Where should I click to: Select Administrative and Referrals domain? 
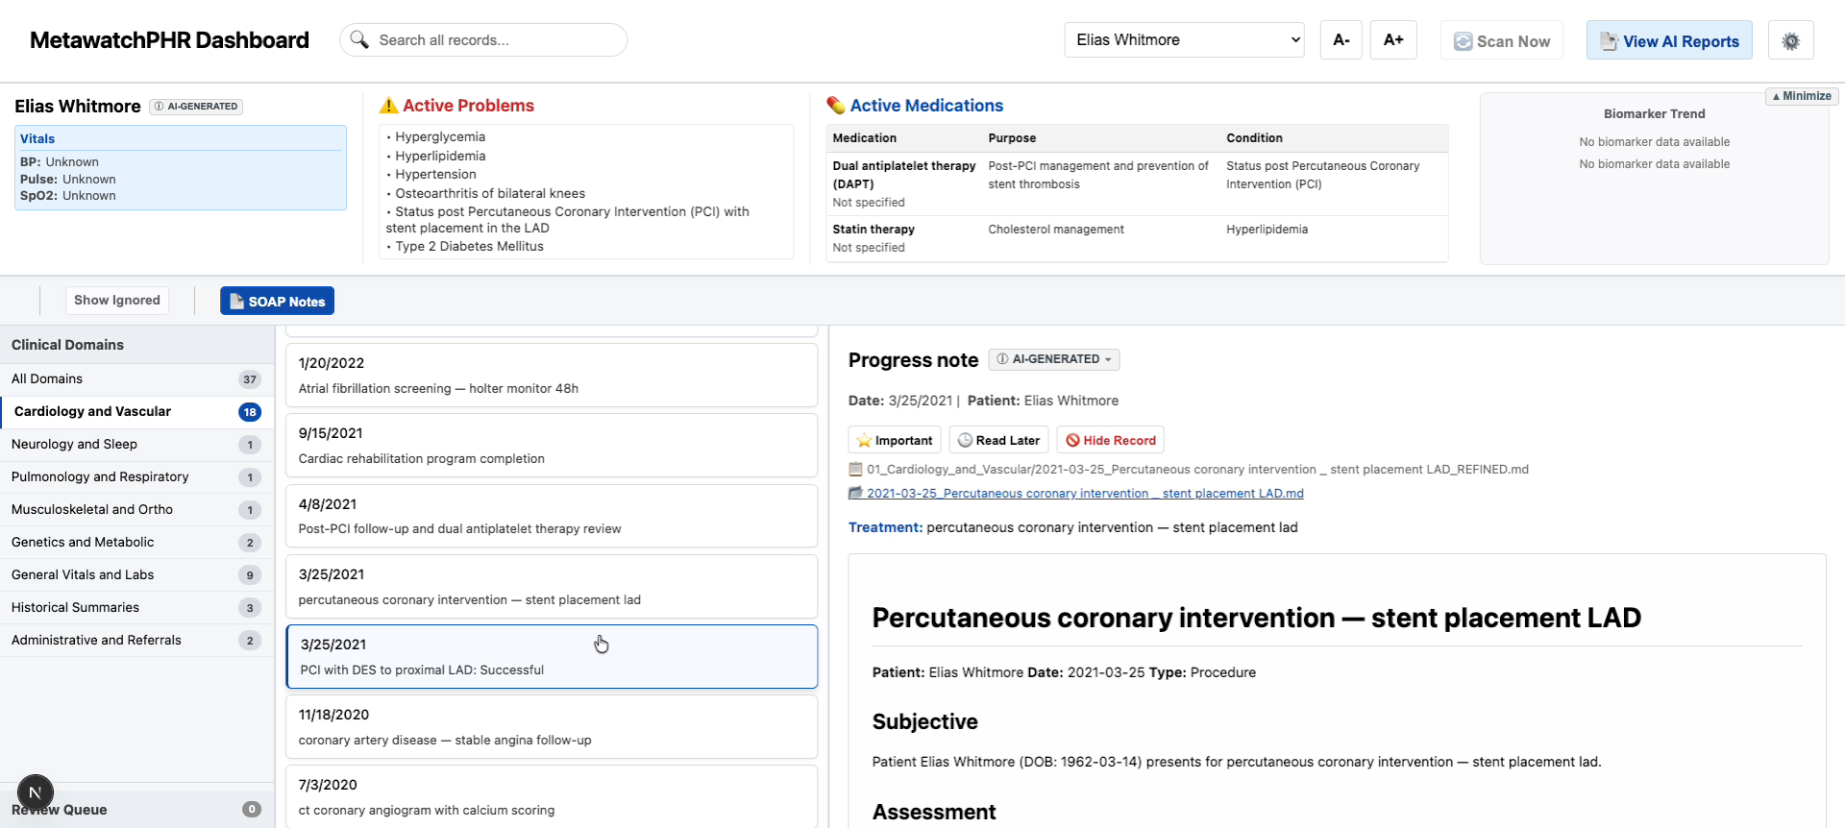(x=136, y=641)
